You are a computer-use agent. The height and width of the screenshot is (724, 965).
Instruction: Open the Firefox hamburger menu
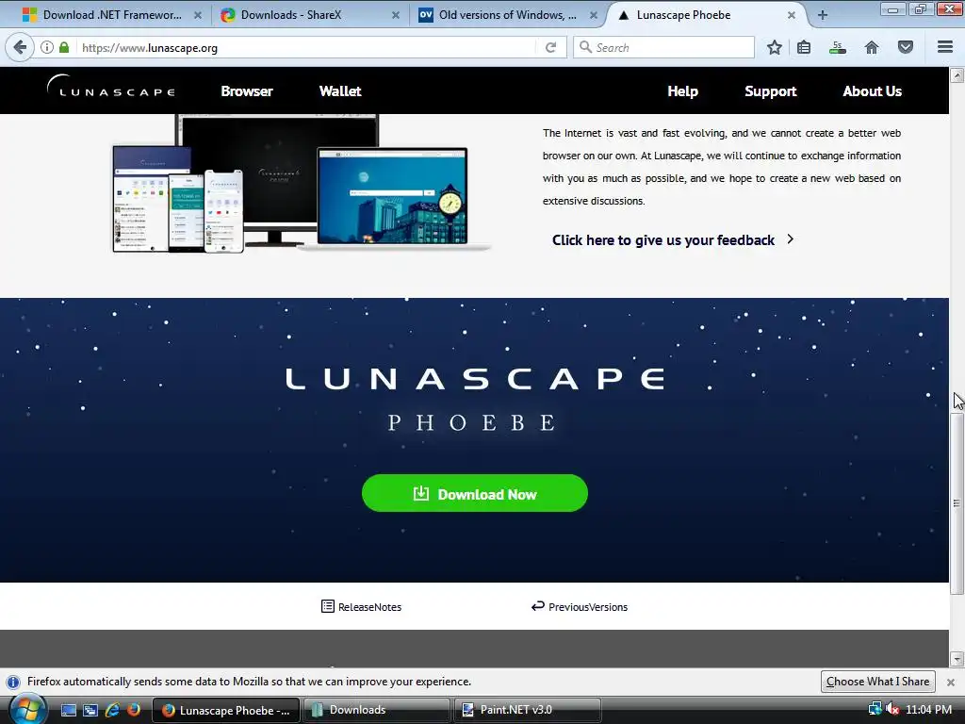click(945, 47)
